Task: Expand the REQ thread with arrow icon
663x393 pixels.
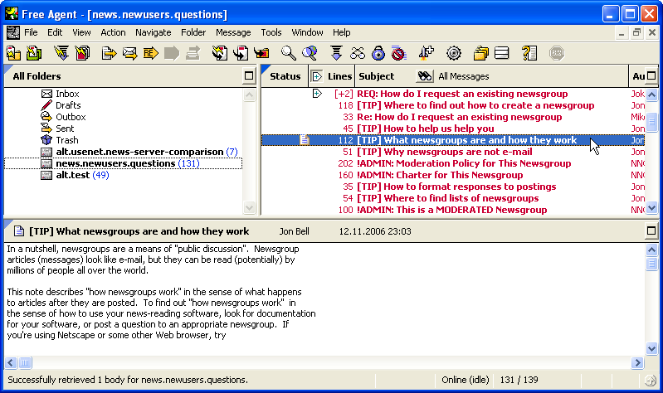Action: pyautogui.click(x=317, y=94)
